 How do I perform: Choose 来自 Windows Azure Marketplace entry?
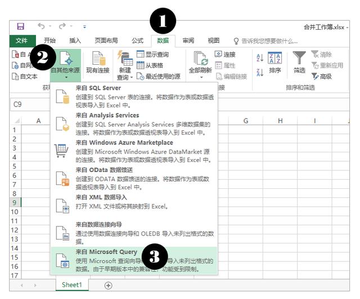(134, 151)
